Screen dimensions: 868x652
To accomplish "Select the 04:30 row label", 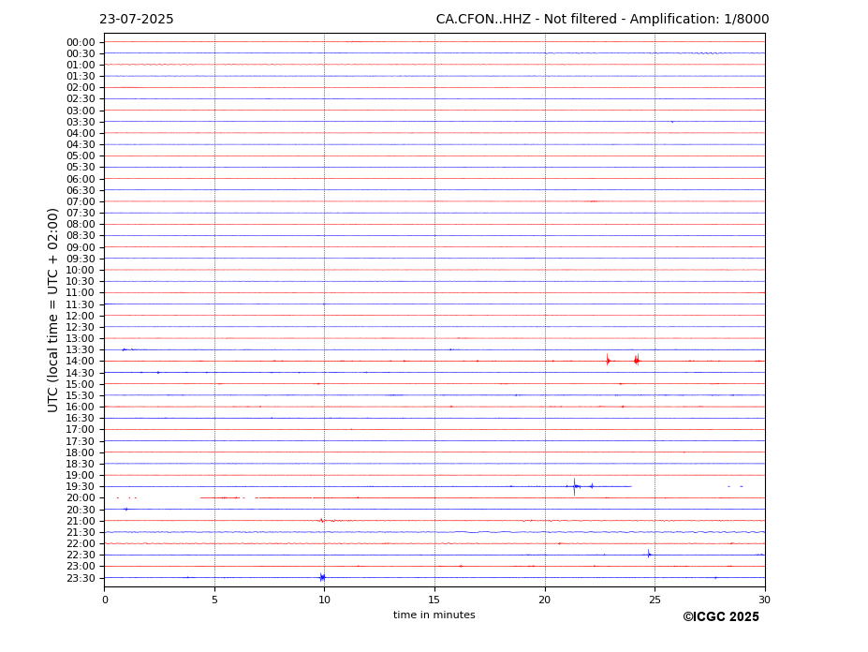I will (81, 145).
